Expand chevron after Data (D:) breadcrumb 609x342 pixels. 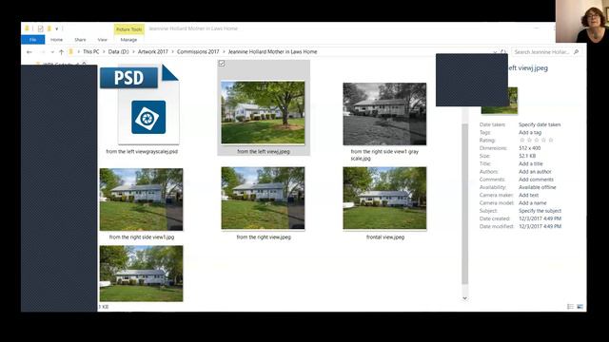[x=133, y=51]
